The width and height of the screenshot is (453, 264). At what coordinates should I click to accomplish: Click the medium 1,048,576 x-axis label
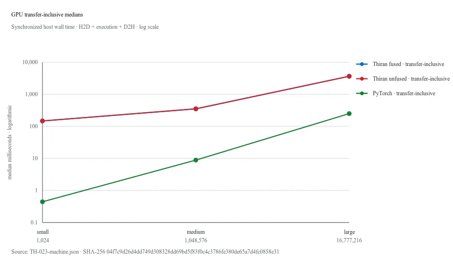(x=196, y=236)
